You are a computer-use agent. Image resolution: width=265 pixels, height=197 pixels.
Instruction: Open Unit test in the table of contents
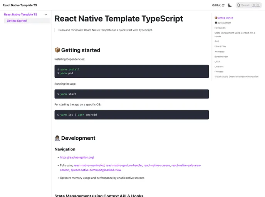[x=219, y=67]
